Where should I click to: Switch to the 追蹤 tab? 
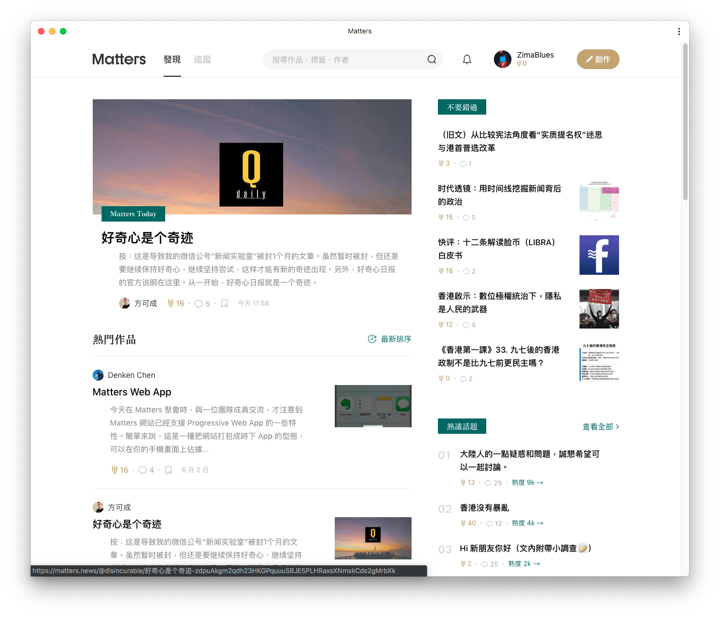click(x=203, y=59)
